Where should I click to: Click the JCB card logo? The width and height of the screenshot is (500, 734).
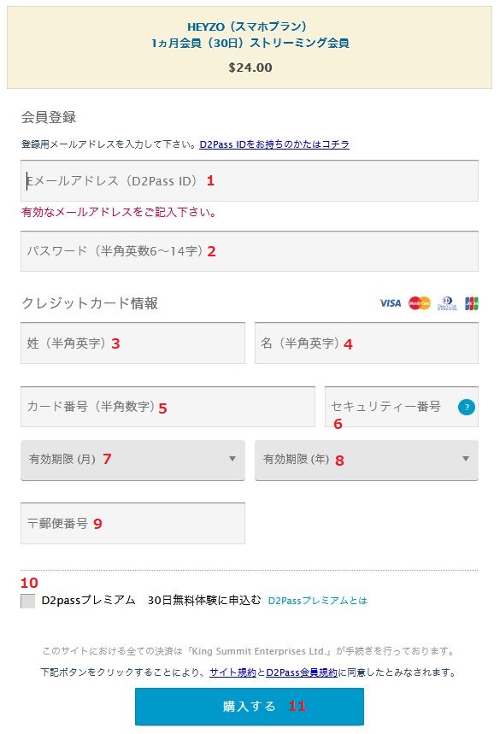coord(471,303)
